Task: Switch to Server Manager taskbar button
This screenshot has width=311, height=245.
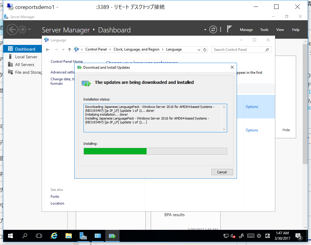Action: tap(83, 236)
